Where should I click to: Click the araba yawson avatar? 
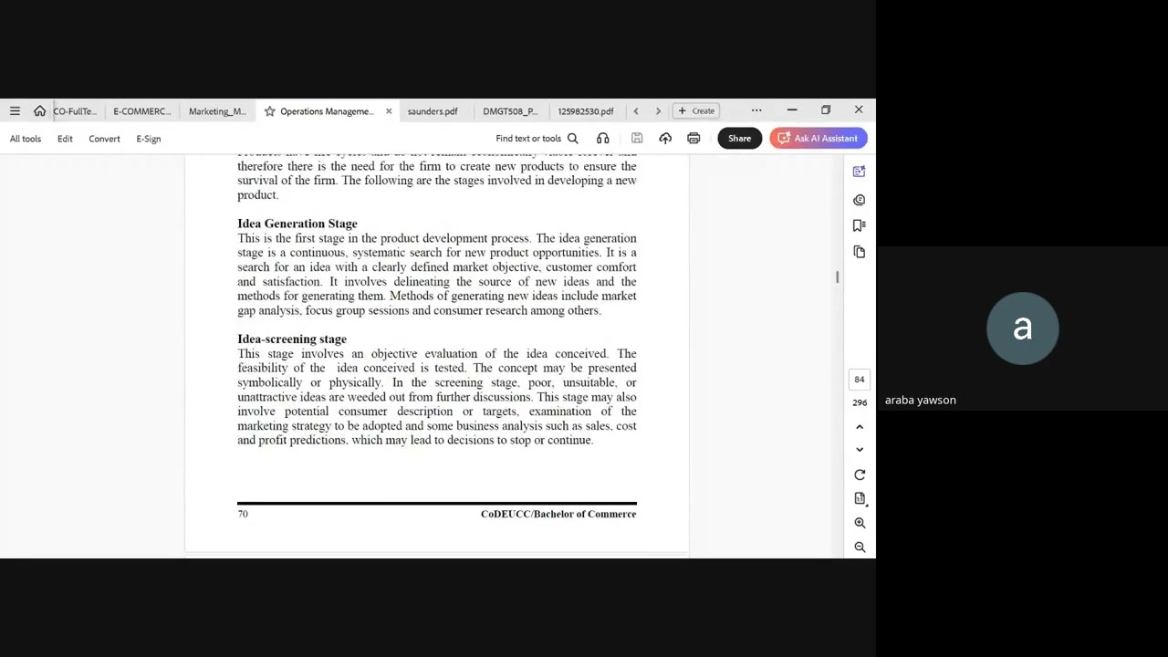click(x=1022, y=328)
